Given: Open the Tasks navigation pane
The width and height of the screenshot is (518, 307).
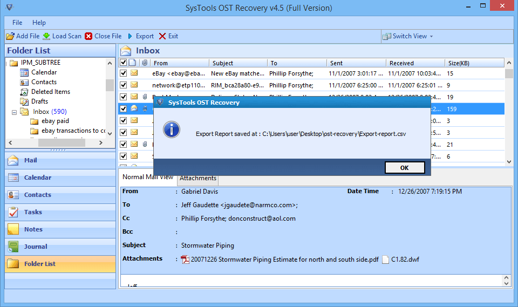Looking at the screenshot, I should click(60, 212).
